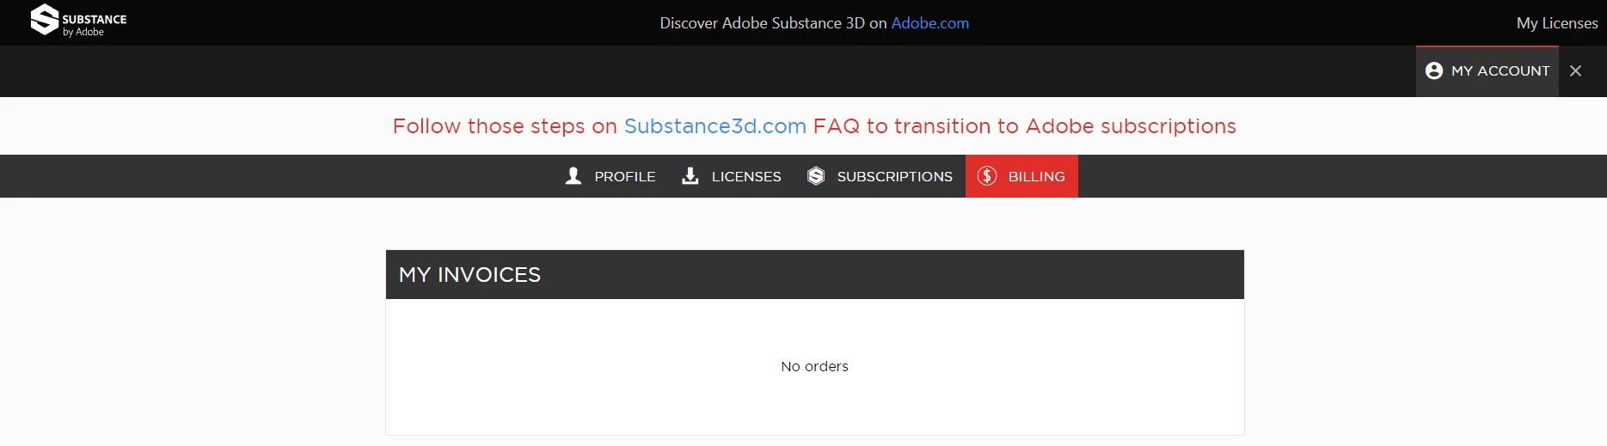Click the Subscriptions Substance icon
The height and width of the screenshot is (446, 1607).
click(816, 176)
